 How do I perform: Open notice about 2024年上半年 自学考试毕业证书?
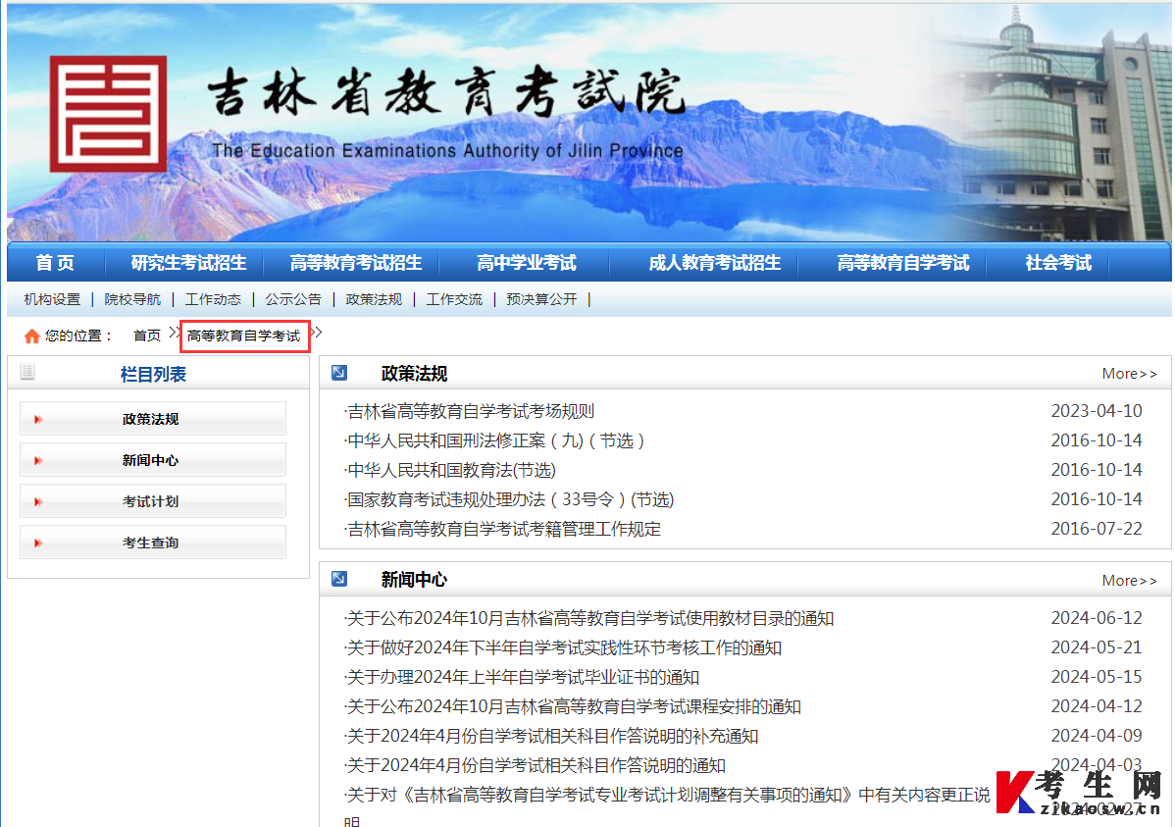click(523, 677)
